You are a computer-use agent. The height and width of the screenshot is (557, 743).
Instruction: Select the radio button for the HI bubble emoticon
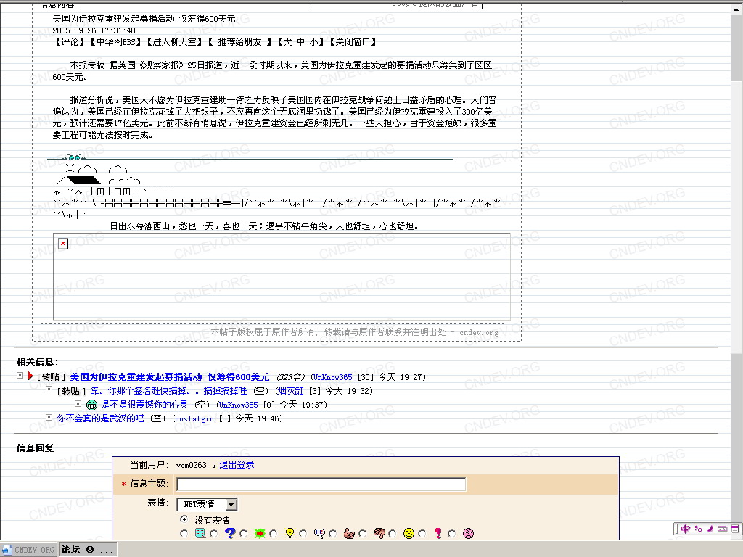point(303,534)
